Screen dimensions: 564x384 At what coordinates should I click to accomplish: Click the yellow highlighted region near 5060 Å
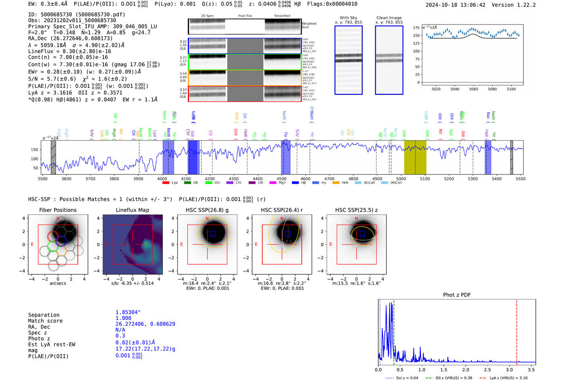pyautogui.click(x=415, y=157)
